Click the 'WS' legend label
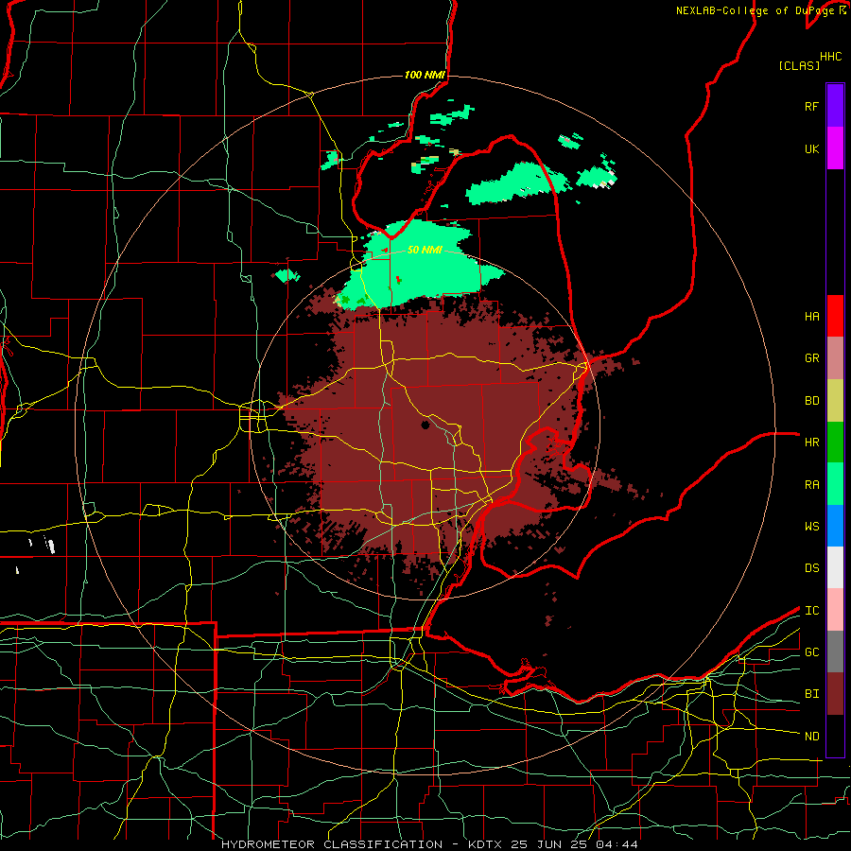This screenshot has width=851, height=851. 811,526
